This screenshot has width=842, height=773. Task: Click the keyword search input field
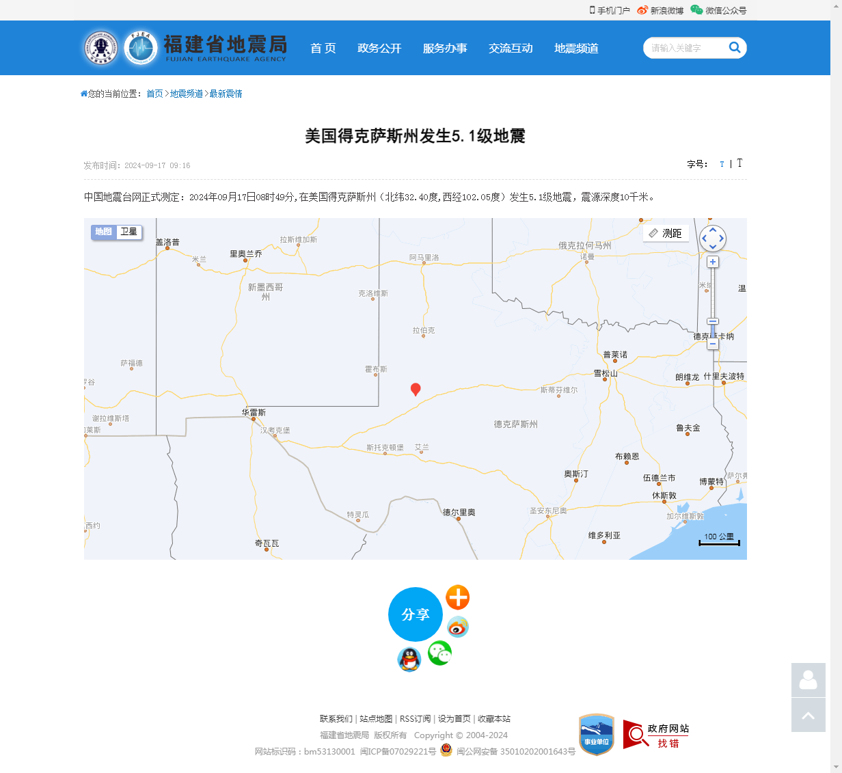pos(685,48)
